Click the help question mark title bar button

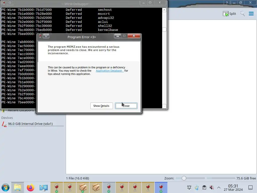point(227,3)
